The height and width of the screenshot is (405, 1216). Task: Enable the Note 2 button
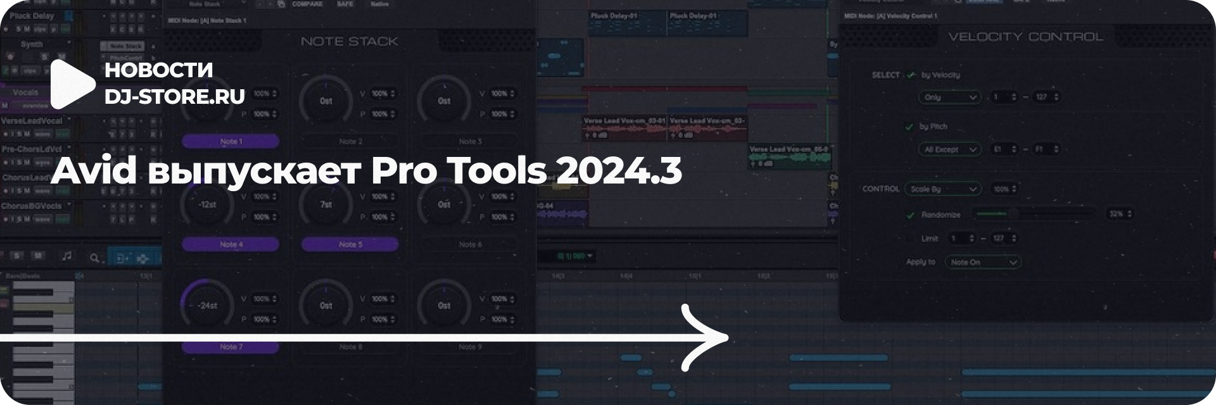(x=350, y=141)
